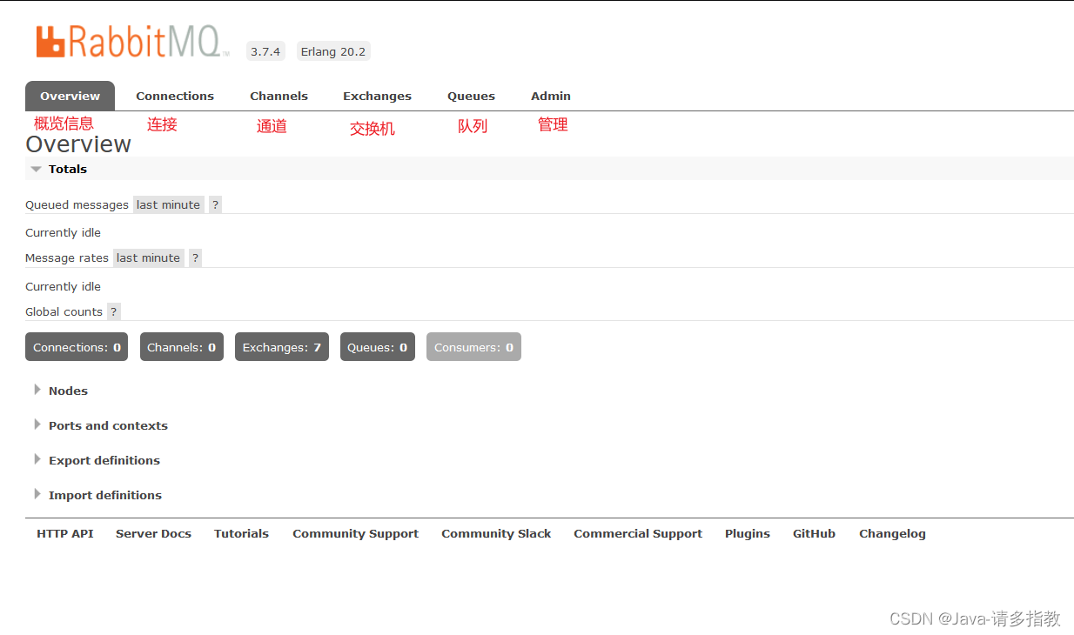
Task: Open the Admin tab
Action: click(x=551, y=96)
